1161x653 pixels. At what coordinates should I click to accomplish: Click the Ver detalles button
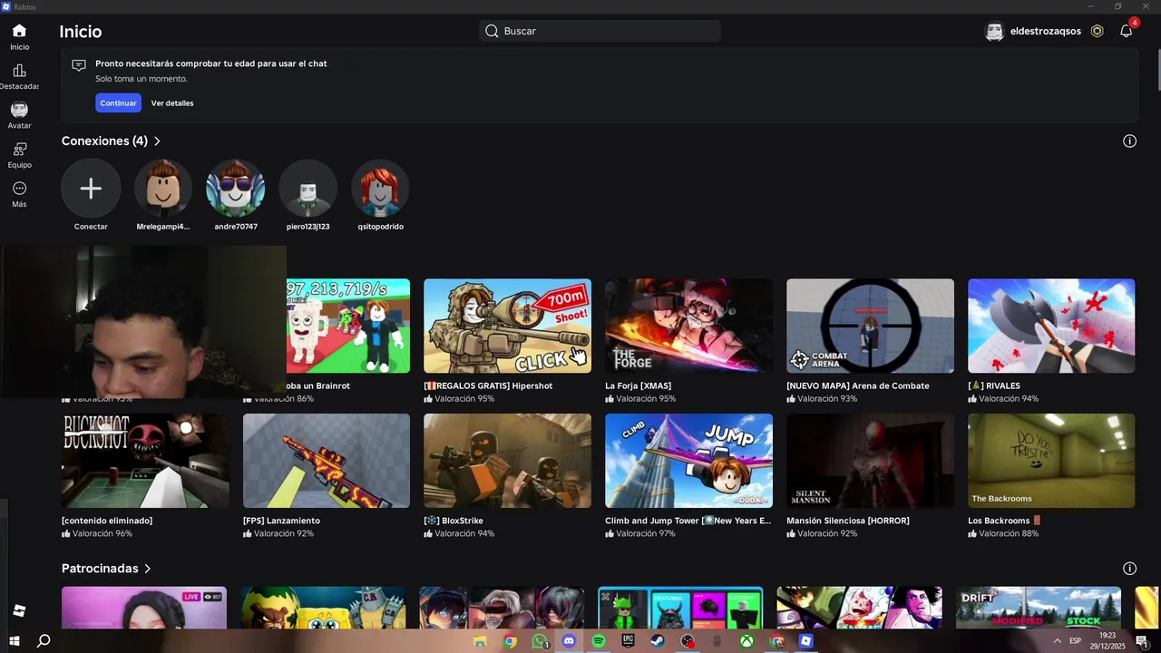pyautogui.click(x=172, y=103)
